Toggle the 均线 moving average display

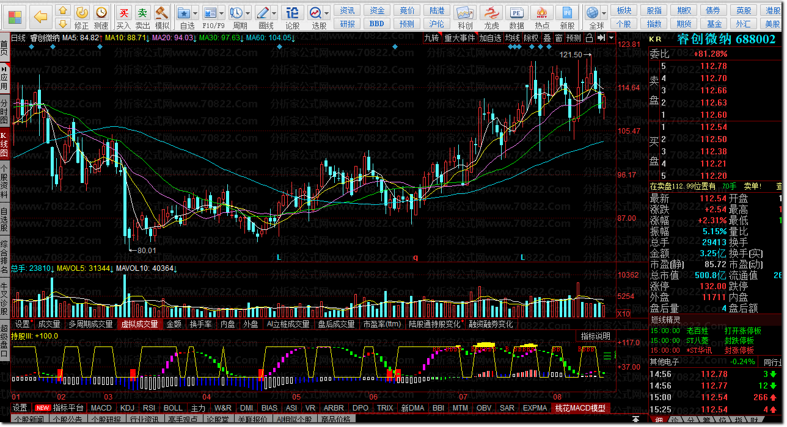512,38
